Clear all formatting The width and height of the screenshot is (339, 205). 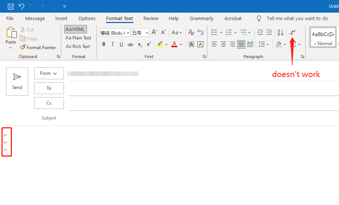(x=191, y=32)
